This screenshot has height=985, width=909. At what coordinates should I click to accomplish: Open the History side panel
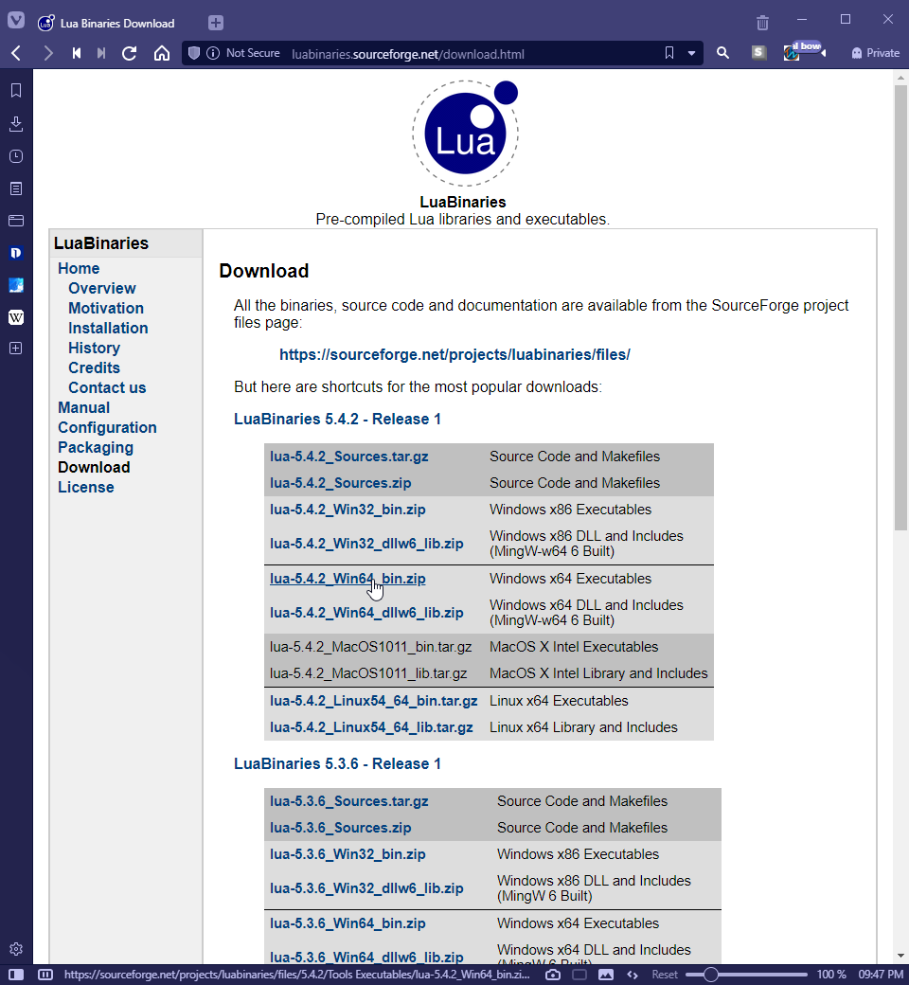[16, 156]
